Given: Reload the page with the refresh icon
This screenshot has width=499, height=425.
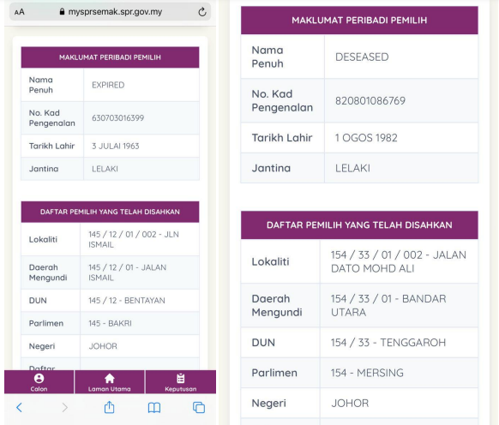Looking at the screenshot, I should [202, 12].
